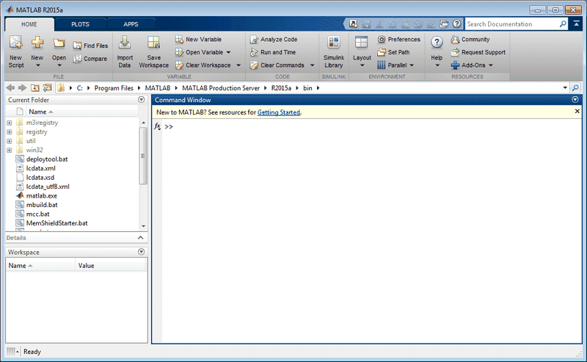Create a New Script

pos(15,51)
